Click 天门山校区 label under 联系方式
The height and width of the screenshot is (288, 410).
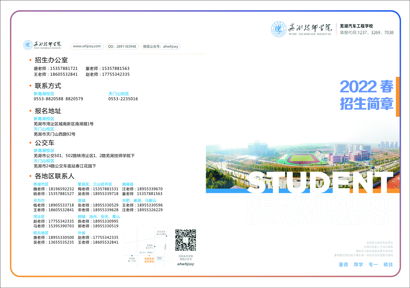(x=119, y=94)
